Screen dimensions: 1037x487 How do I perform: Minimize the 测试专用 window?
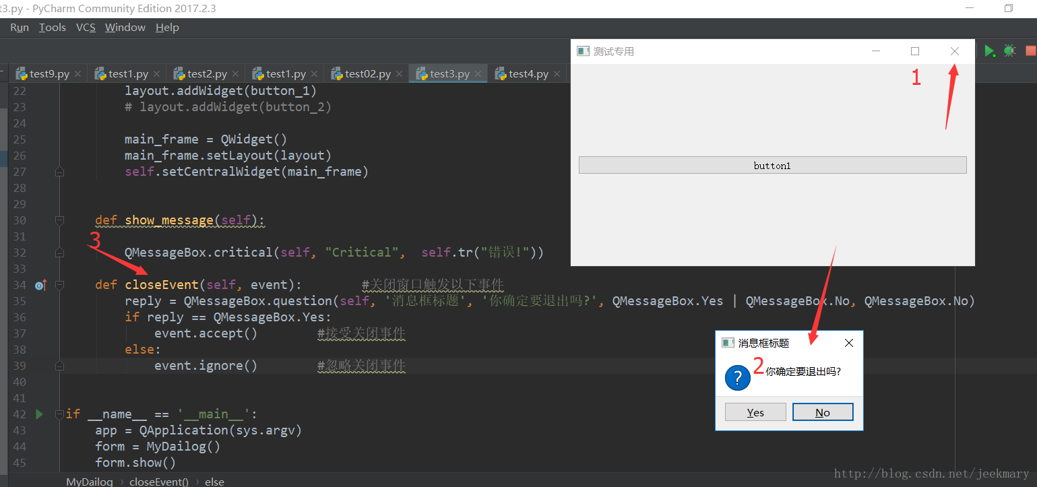(x=876, y=51)
